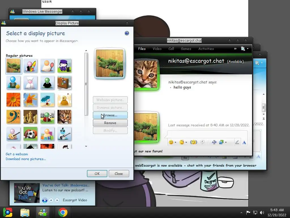
Task: Open the volume speaker tray icon
Action: [262, 212]
